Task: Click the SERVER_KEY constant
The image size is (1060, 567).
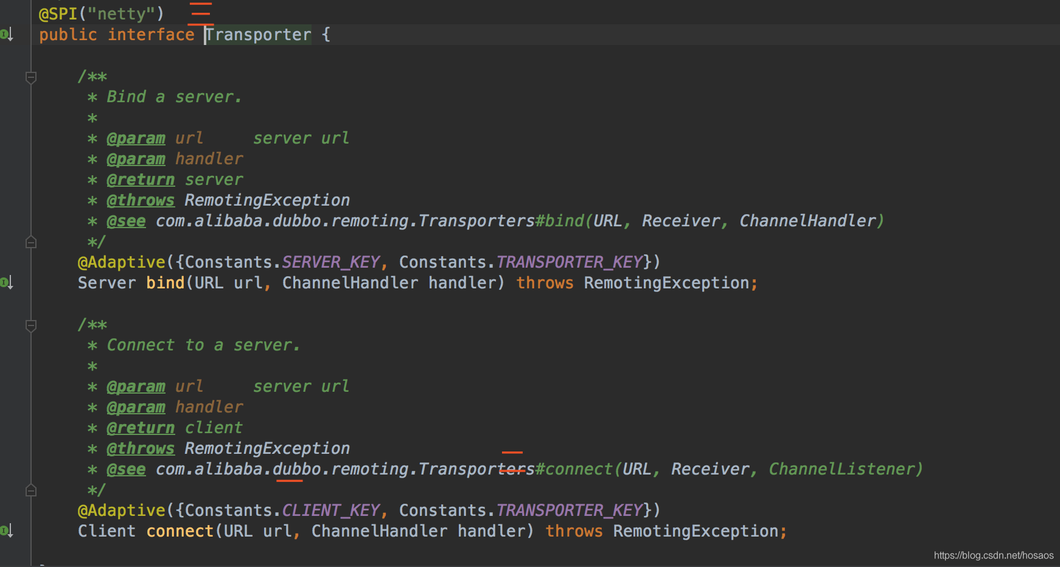Action: pyautogui.click(x=330, y=262)
